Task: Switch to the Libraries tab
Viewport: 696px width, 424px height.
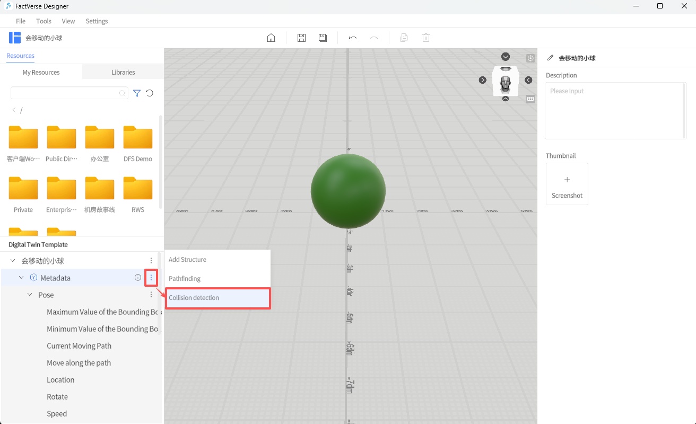Action: [123, 72]
